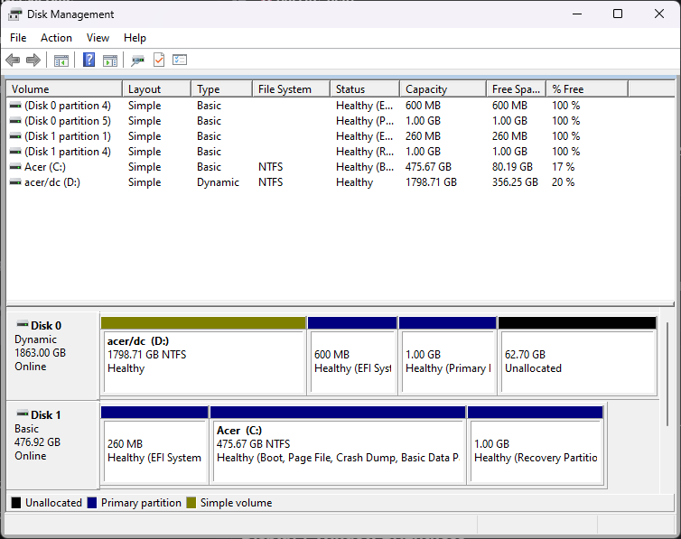
Task: Click the 17 % free cell
Action: tap(563, 167)
